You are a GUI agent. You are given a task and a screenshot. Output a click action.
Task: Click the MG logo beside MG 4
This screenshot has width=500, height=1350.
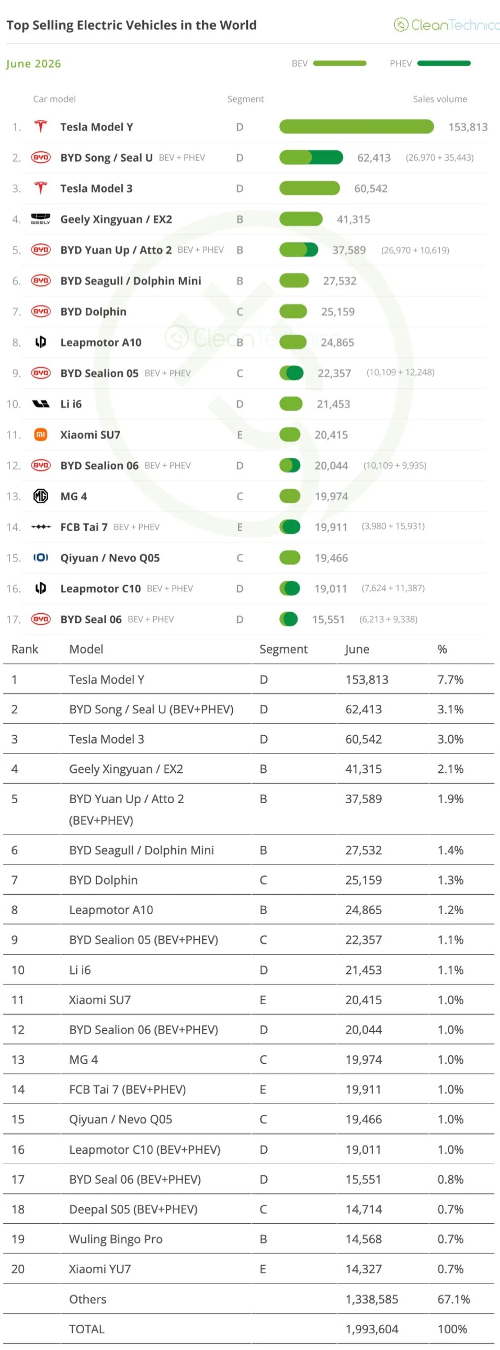click(40, 496)
